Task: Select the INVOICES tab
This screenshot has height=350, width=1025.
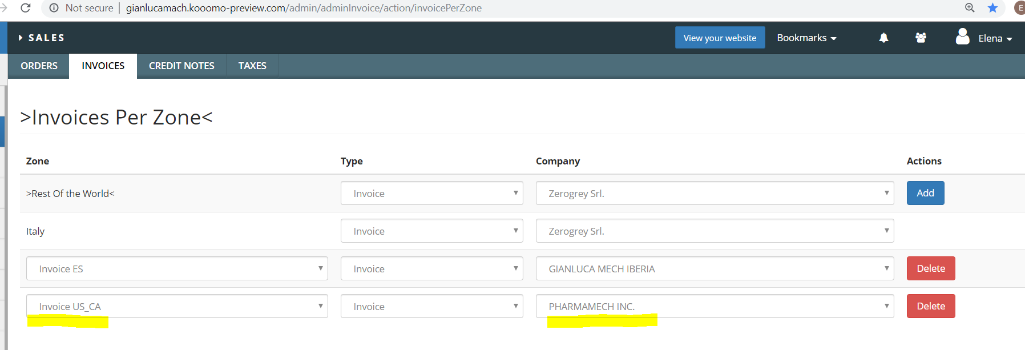Action: 103,66
